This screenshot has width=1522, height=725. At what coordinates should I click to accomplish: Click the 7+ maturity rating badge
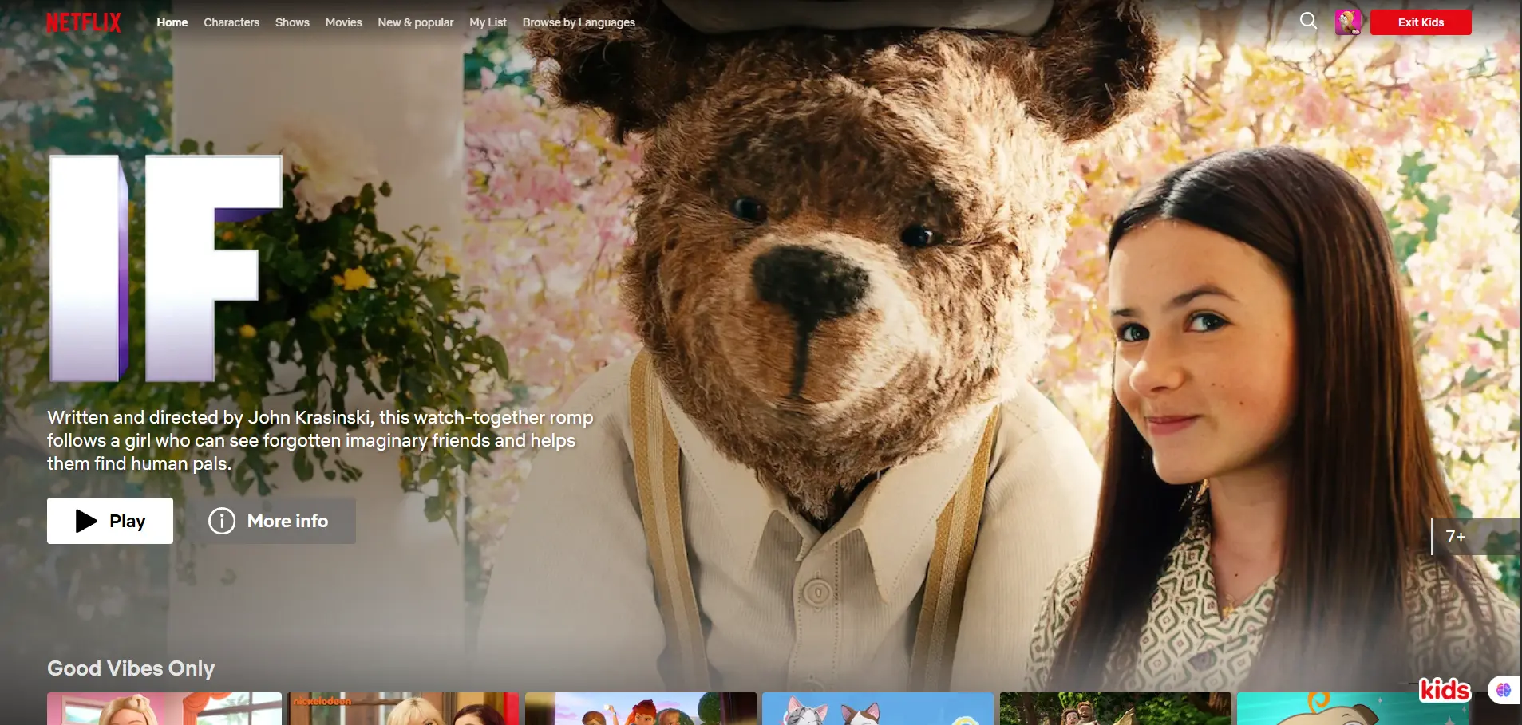[1475, 537]
